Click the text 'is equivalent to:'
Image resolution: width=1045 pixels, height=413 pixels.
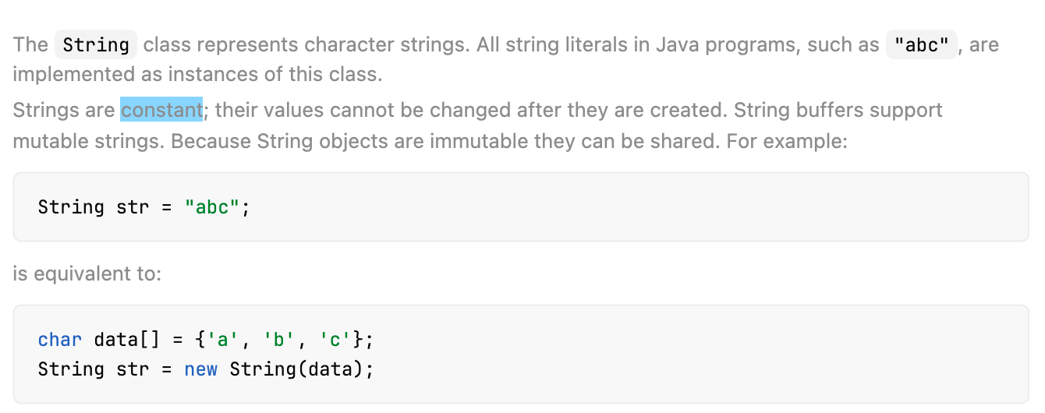(87, 274)
